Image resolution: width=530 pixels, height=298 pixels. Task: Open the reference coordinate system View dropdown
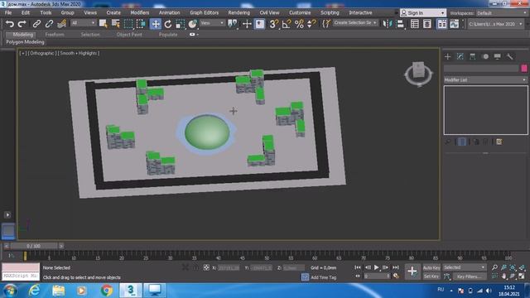[212, 23]
